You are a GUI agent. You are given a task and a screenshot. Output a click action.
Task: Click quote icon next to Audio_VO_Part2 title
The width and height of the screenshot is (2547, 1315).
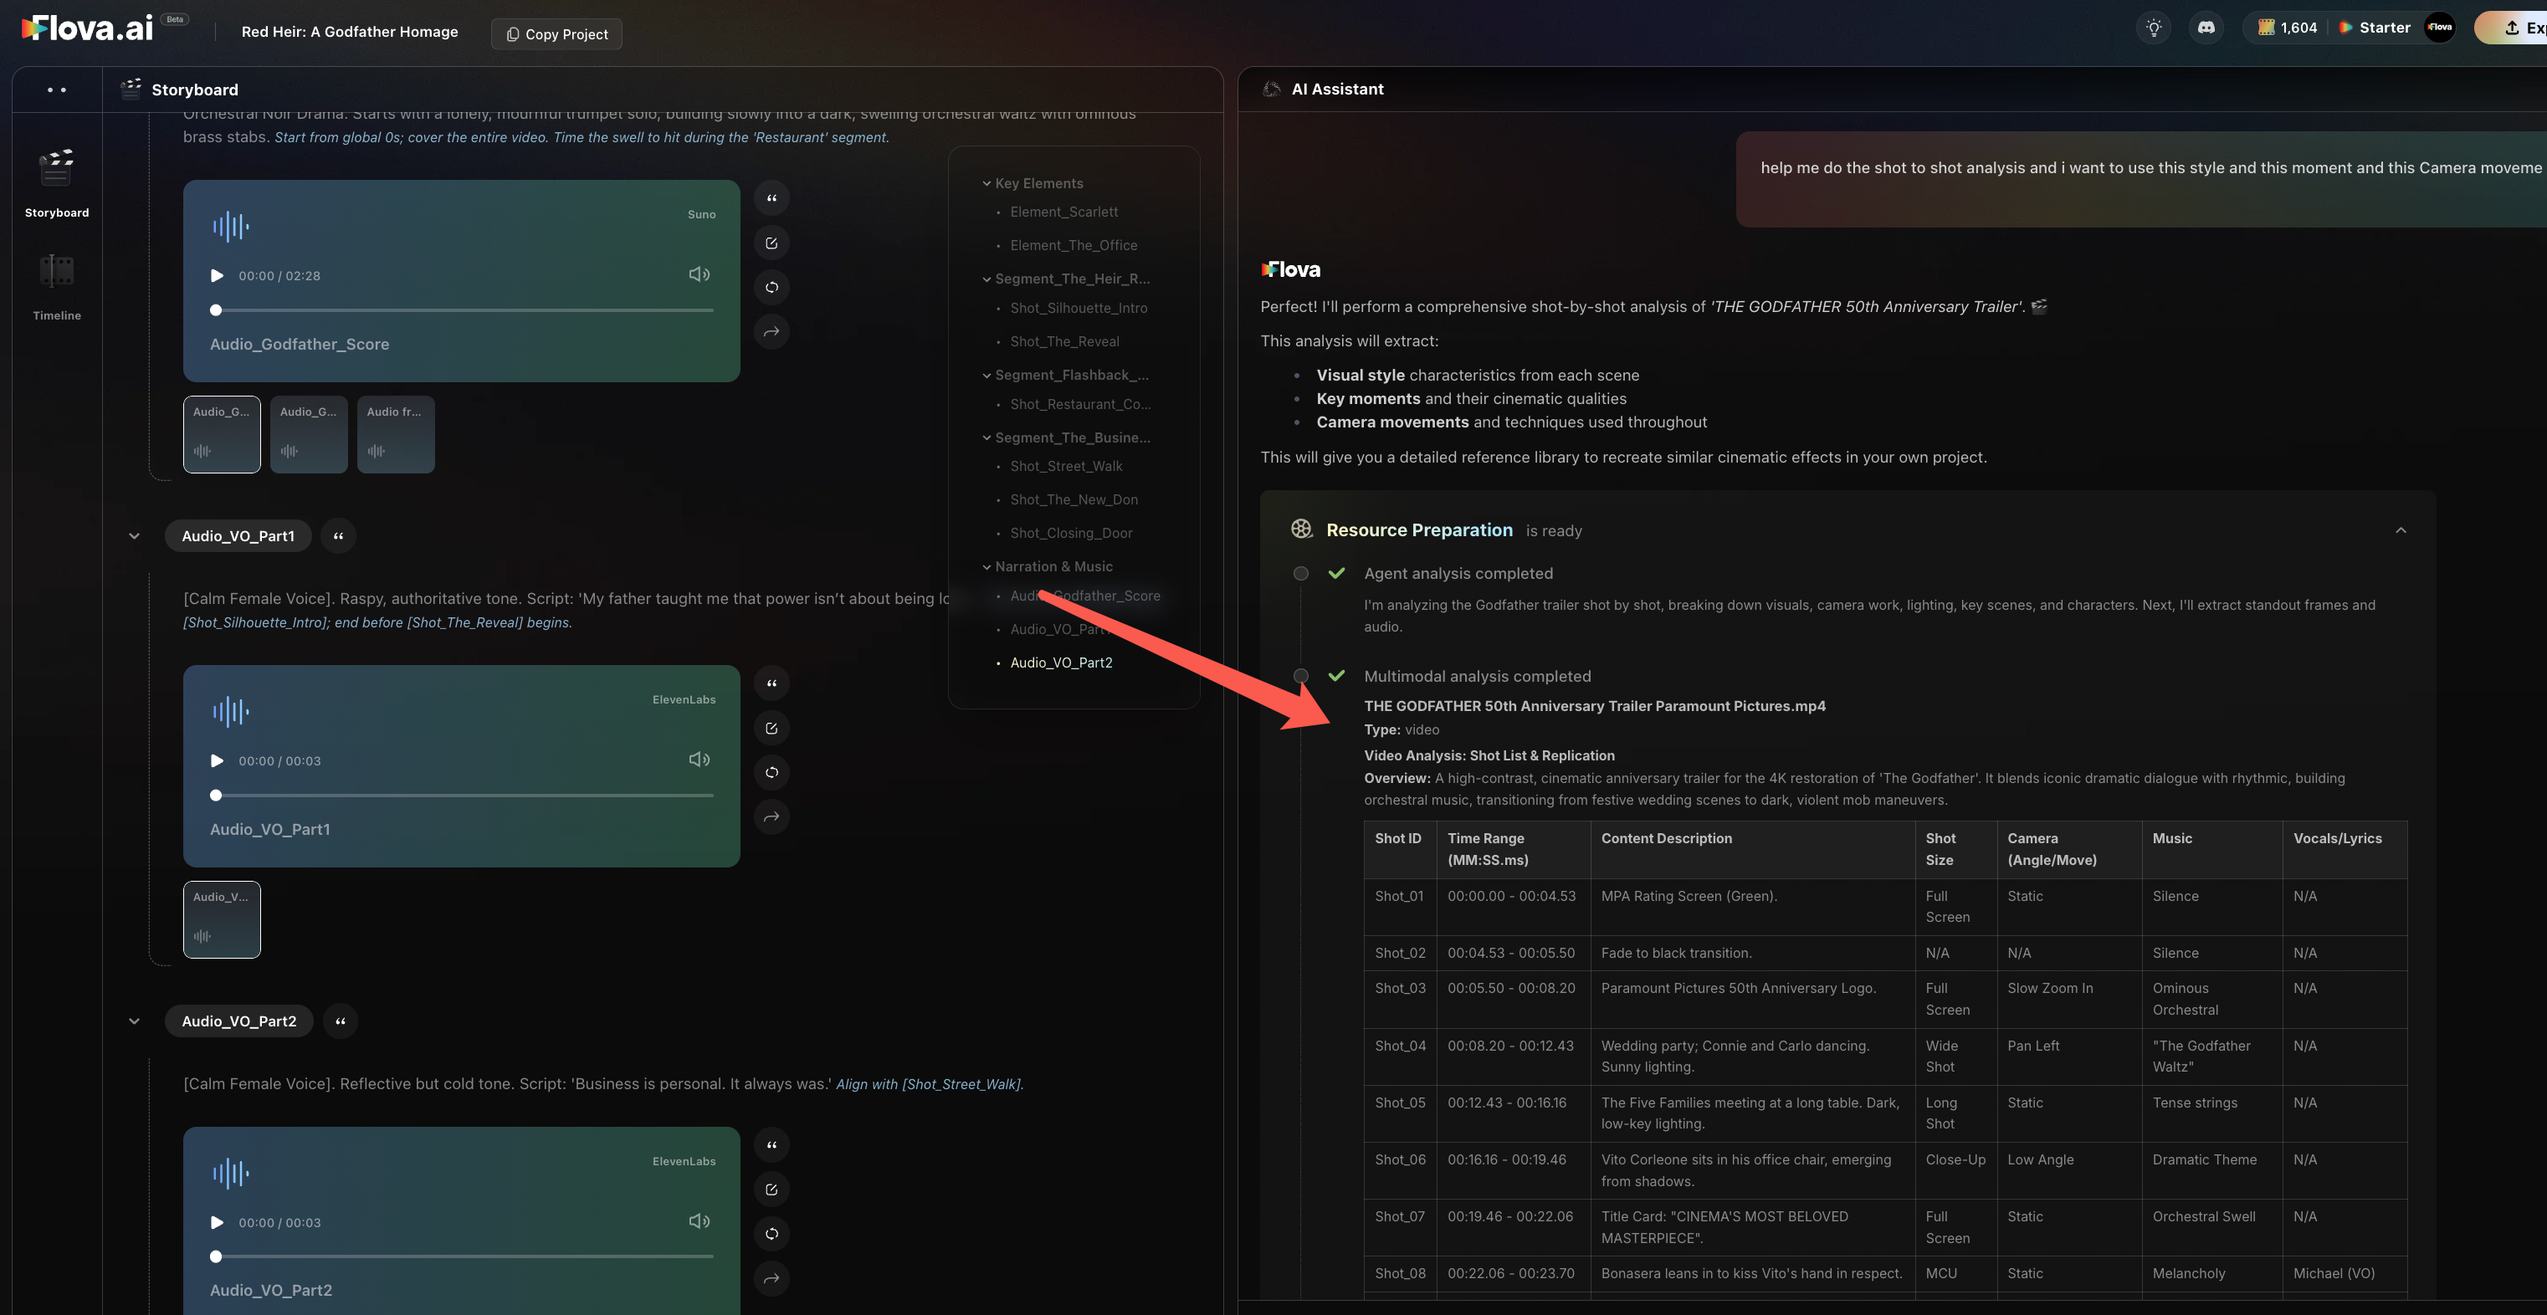pos(340,1021)
